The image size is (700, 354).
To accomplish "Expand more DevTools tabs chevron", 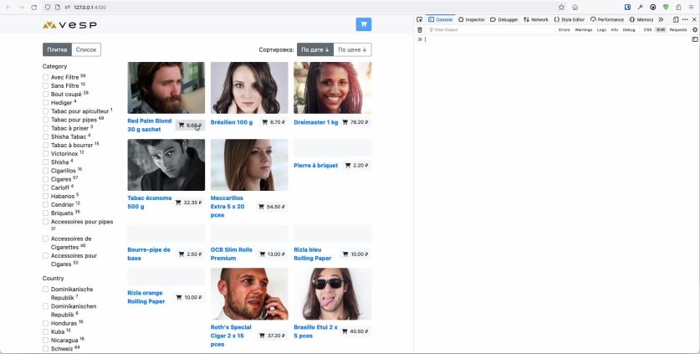I will click(661, 20).
